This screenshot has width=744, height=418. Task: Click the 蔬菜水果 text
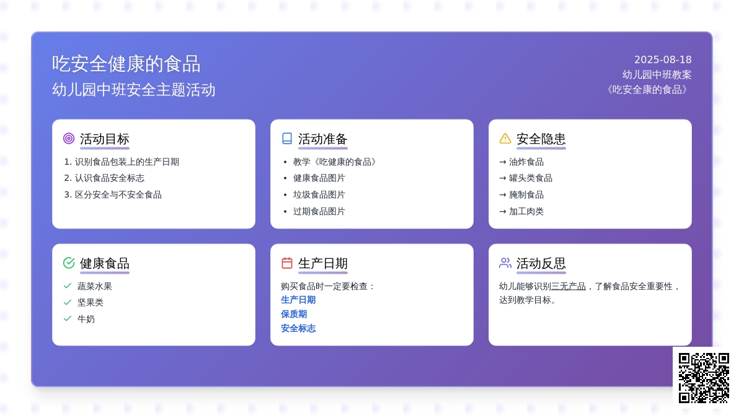[x=95, y=286]
